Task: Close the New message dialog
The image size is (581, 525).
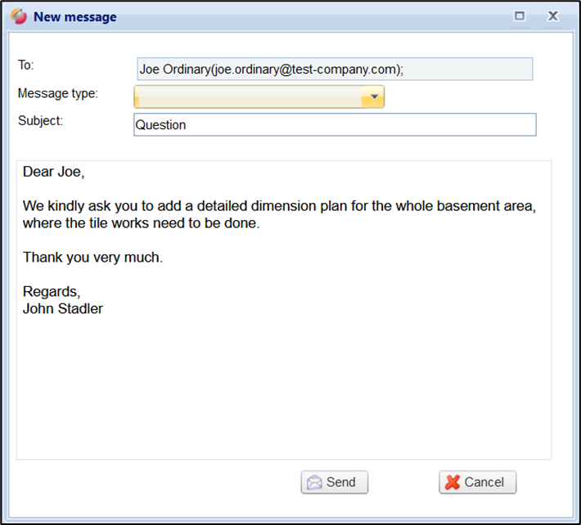Action: click(552, 16)
